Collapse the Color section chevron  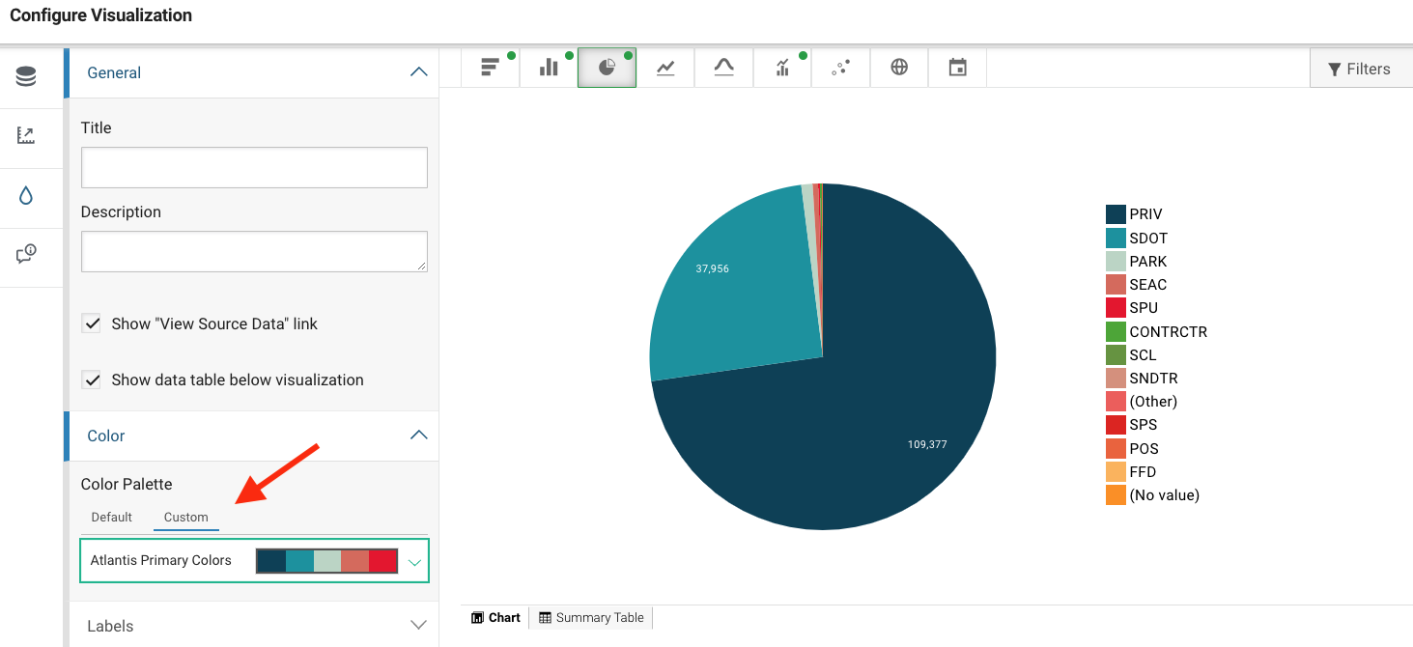point(418,436)
